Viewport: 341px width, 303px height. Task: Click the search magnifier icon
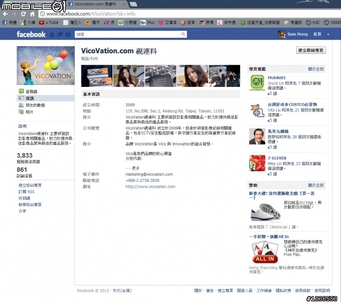click(x=183, y=34)
